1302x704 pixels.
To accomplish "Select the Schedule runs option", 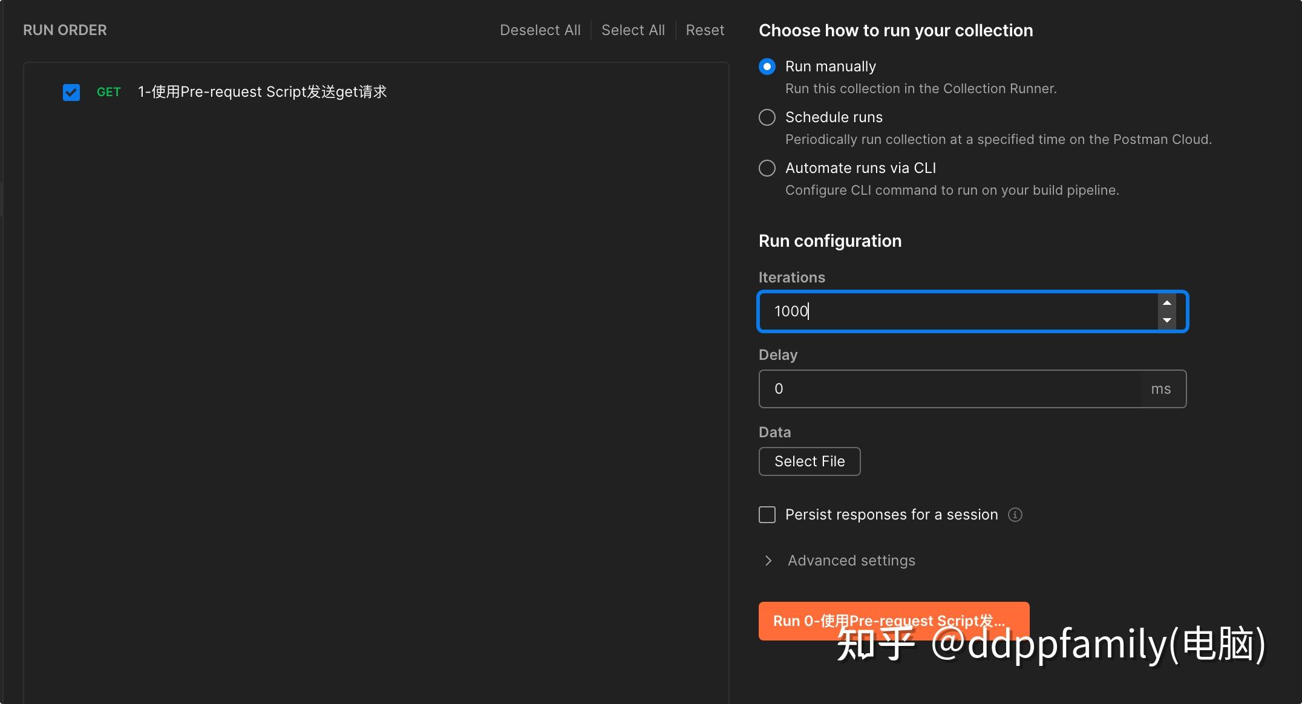I will (767, 117).
